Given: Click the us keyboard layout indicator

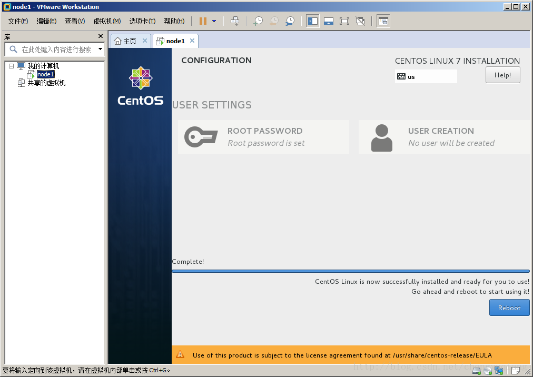Looking at the screenshot, I should pos(426,76).
